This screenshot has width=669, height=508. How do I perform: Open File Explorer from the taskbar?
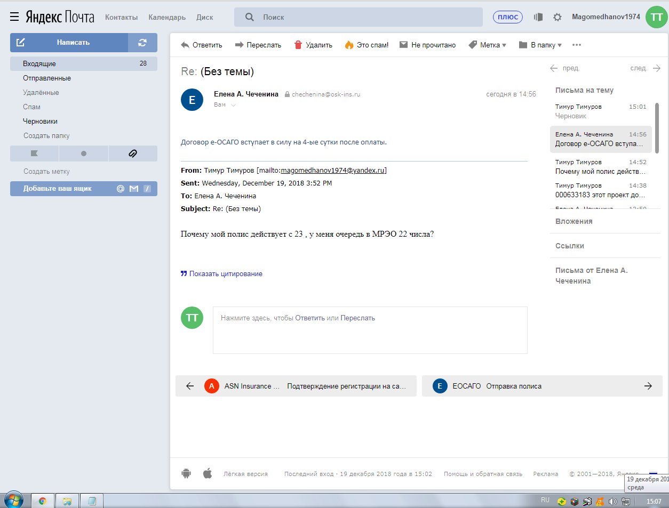(67, 501)
